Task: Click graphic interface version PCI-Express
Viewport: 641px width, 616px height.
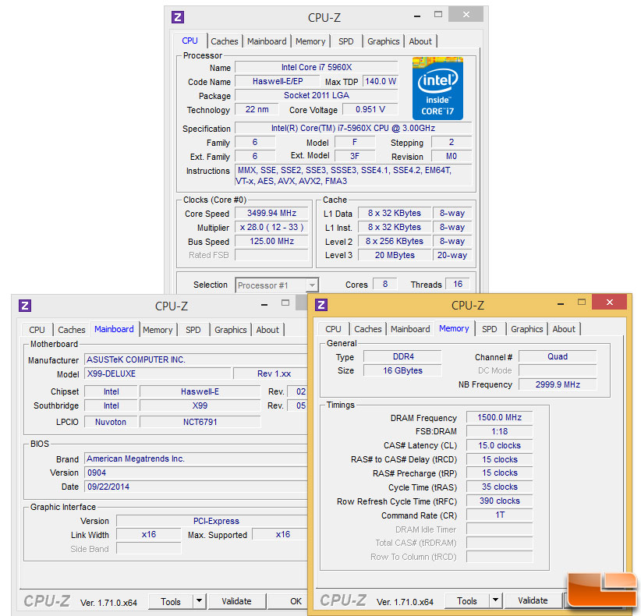Action: click(212, 521)
